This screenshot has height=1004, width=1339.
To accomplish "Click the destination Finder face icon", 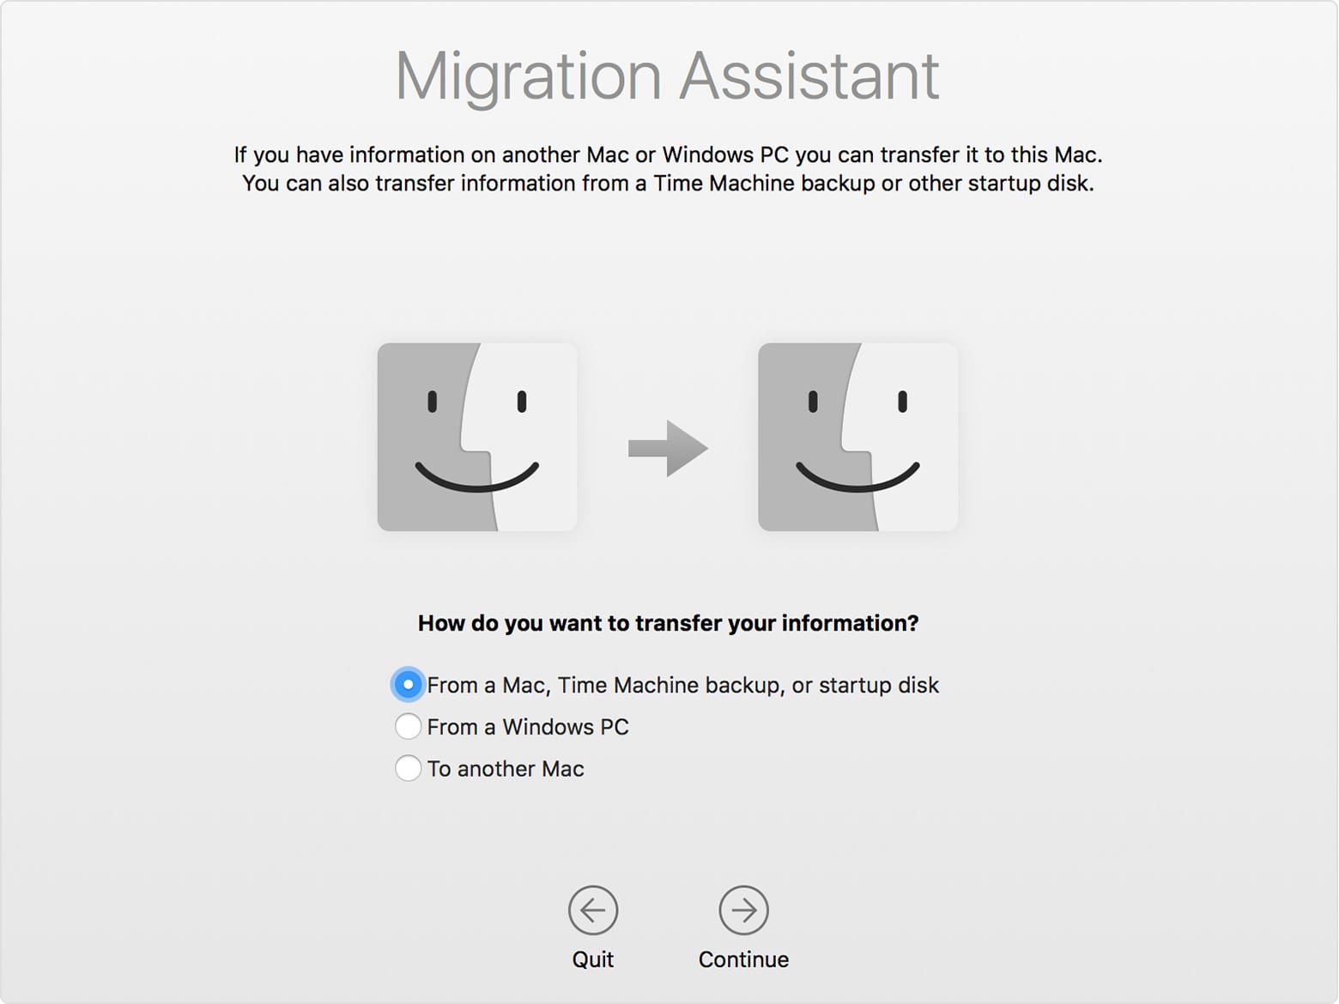I will 858,437.
